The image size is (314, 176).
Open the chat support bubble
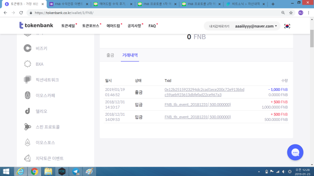click(295, 152)
